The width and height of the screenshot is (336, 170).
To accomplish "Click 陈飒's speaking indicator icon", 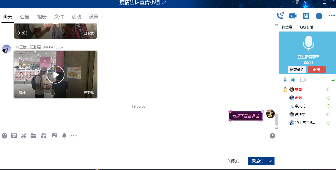I will pyautogui.click(x=328, y=98).
